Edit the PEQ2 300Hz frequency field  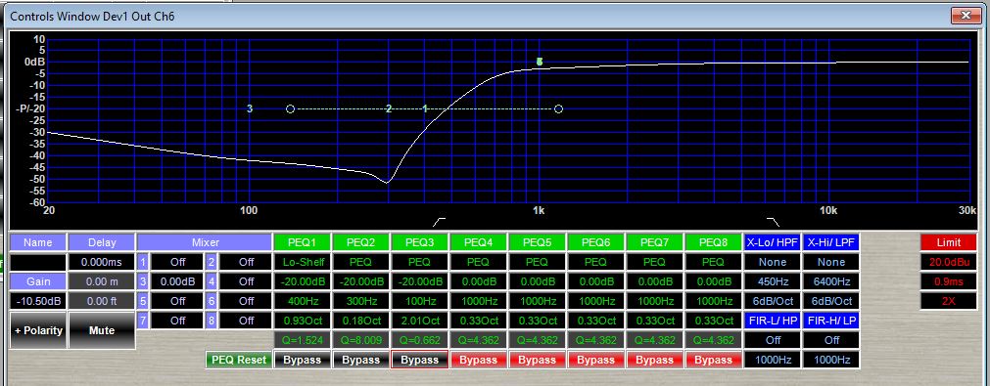coord(361,301)
